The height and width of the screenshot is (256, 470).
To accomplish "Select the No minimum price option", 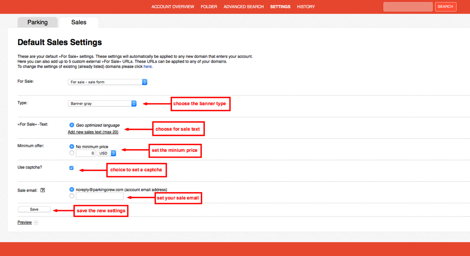I will coord(72,147).
